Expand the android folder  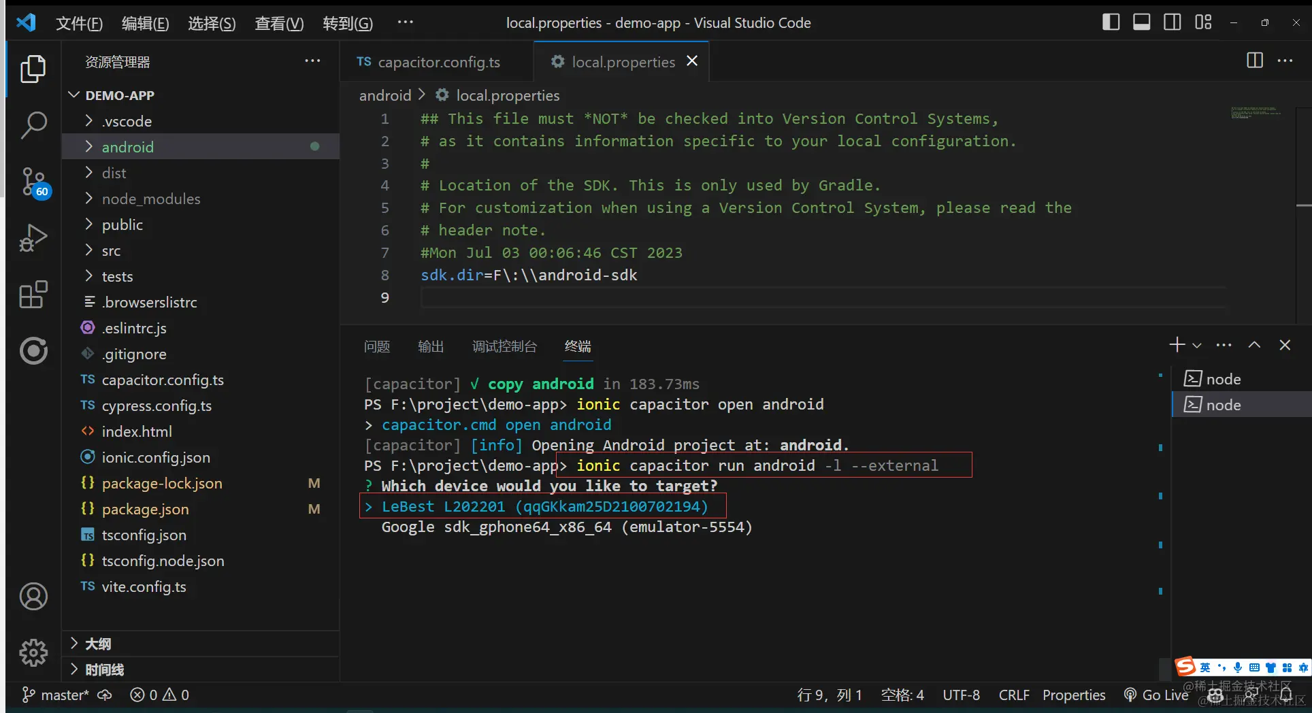pos(201,147)
